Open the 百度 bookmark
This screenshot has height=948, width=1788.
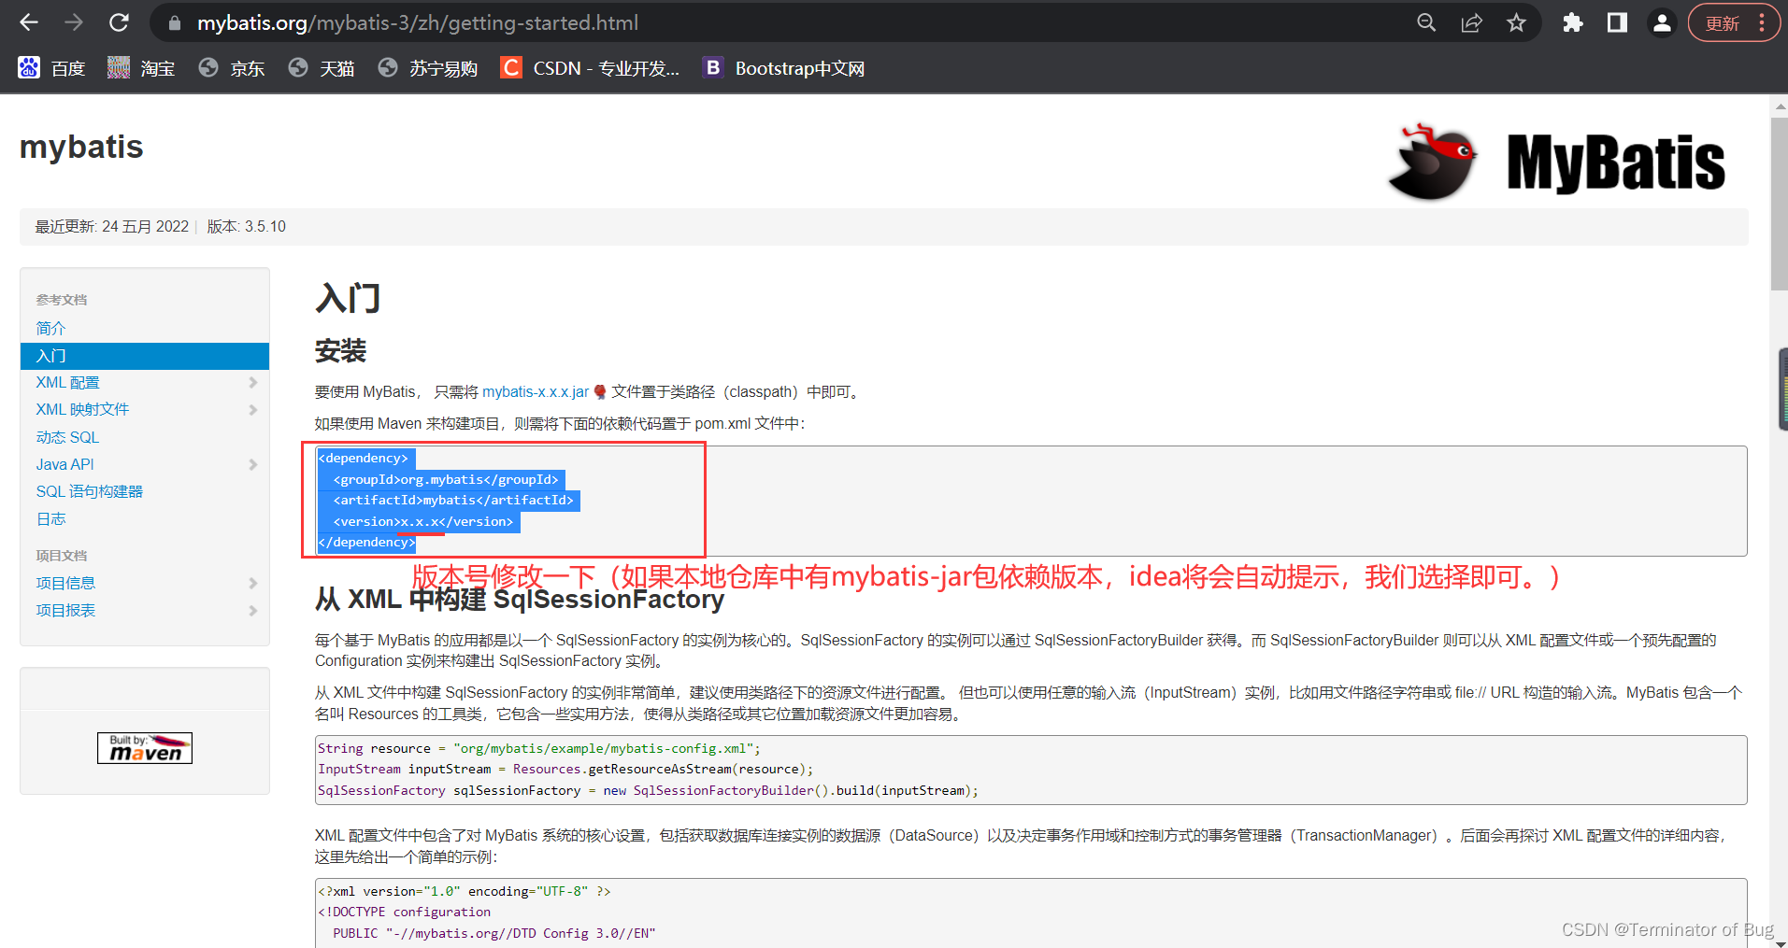(51, 68)
